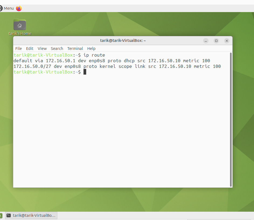Close the terminal window
This screenshot has width=254, height=220.
coord(227,41)
